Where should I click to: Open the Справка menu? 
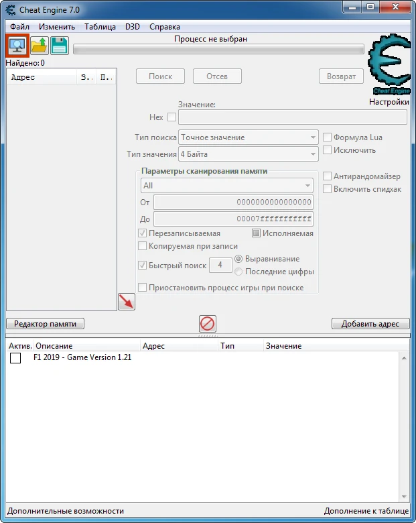pos(165,27)
